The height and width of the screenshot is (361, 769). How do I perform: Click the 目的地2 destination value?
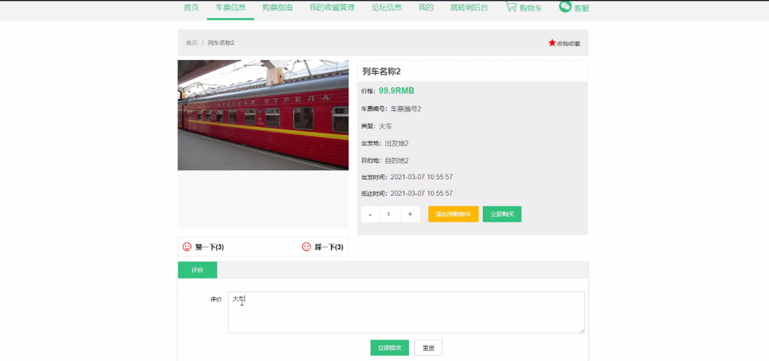pyautogui.click(x=397, y=161)
